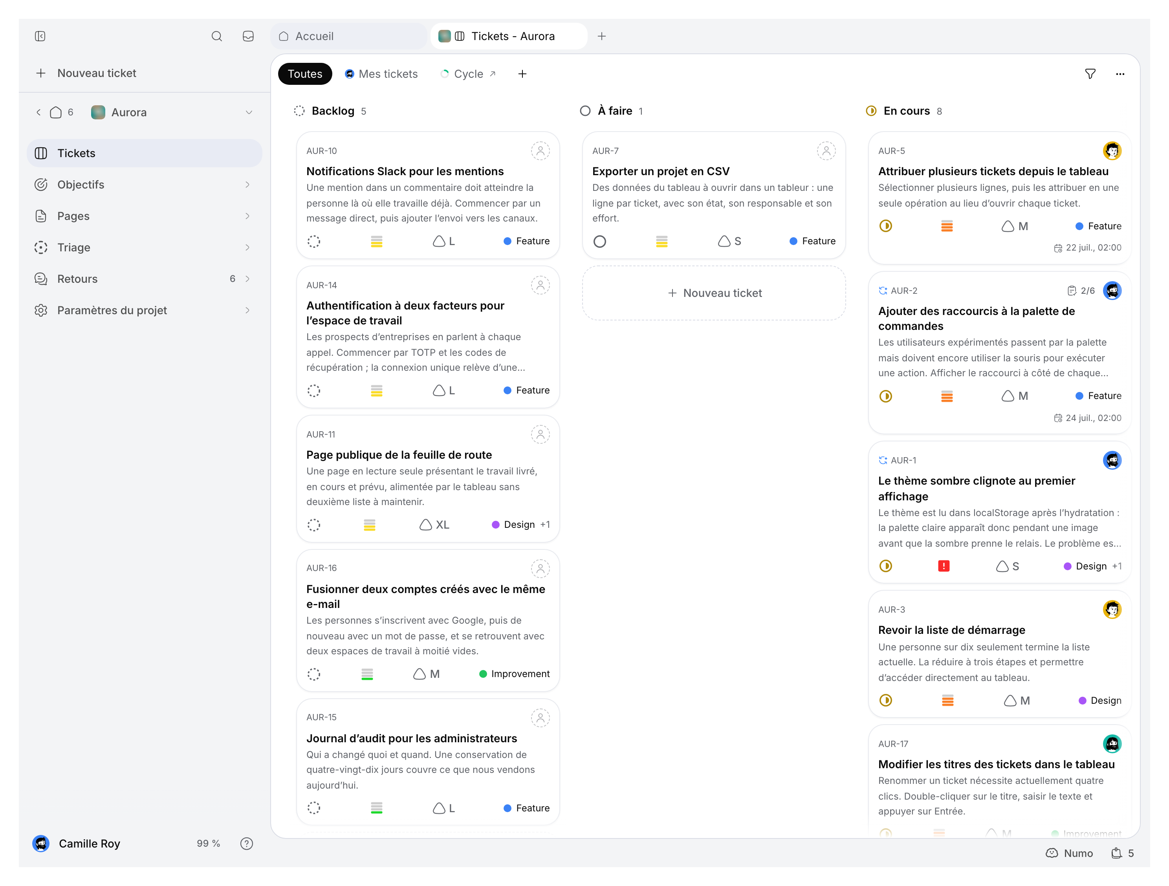Click the Improvement label on AUR-16
1169x886 pixels.
[x=514, y=674]
